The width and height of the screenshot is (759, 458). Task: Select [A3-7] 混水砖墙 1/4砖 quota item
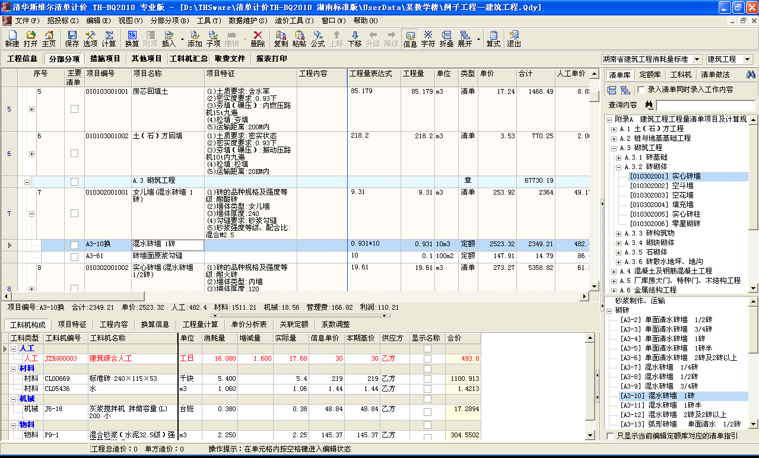(x=659, y=367)
